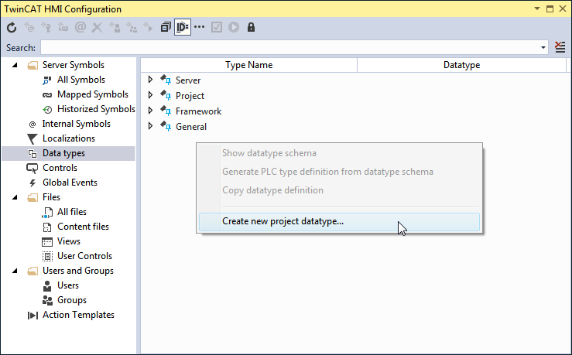Click the new key symbol toolbar icon
Viewport: 572px width, 355px height.
46,27
